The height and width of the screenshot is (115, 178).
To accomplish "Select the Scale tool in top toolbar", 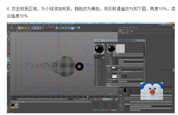I will pyautogui.click(x=22, y=28).
